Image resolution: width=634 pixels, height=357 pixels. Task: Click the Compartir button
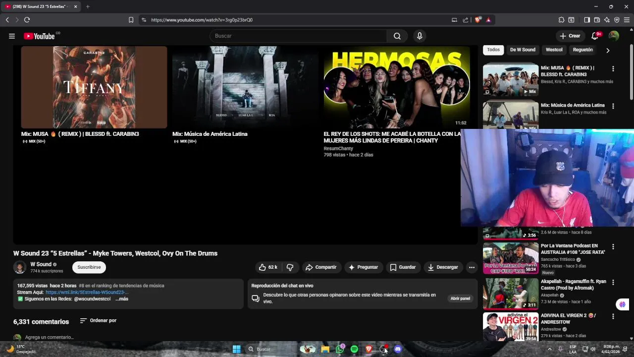click(321, 267)
